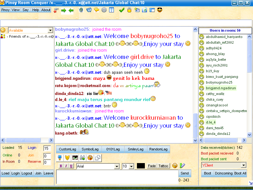Click the two-column layout icon

(x=112, y=10)
